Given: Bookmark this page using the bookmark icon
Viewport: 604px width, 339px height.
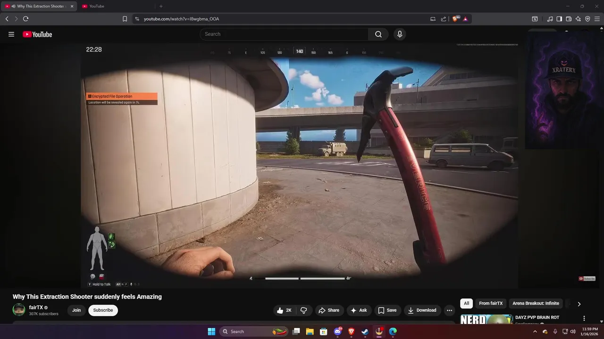Looking at the screenshot, I should click(x=125, y=19).
